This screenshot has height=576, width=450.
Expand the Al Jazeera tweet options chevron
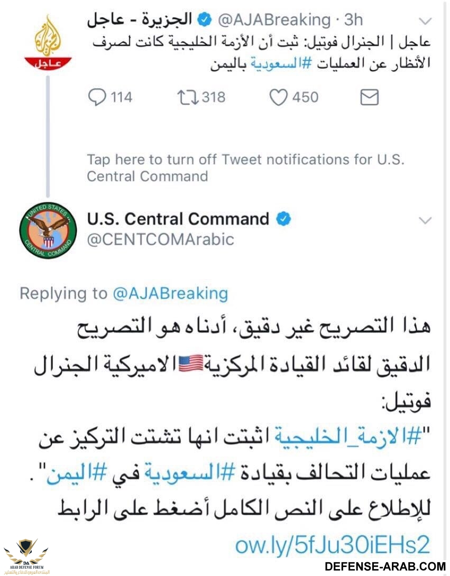pos(425,21)
